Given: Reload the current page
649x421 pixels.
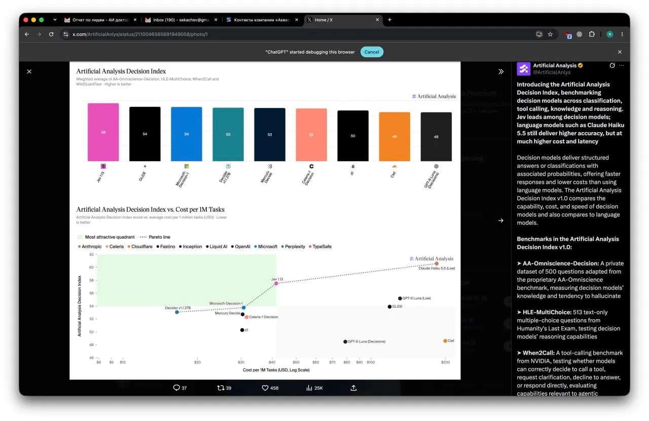Looking at the screenshot, I should click(51, 34).
